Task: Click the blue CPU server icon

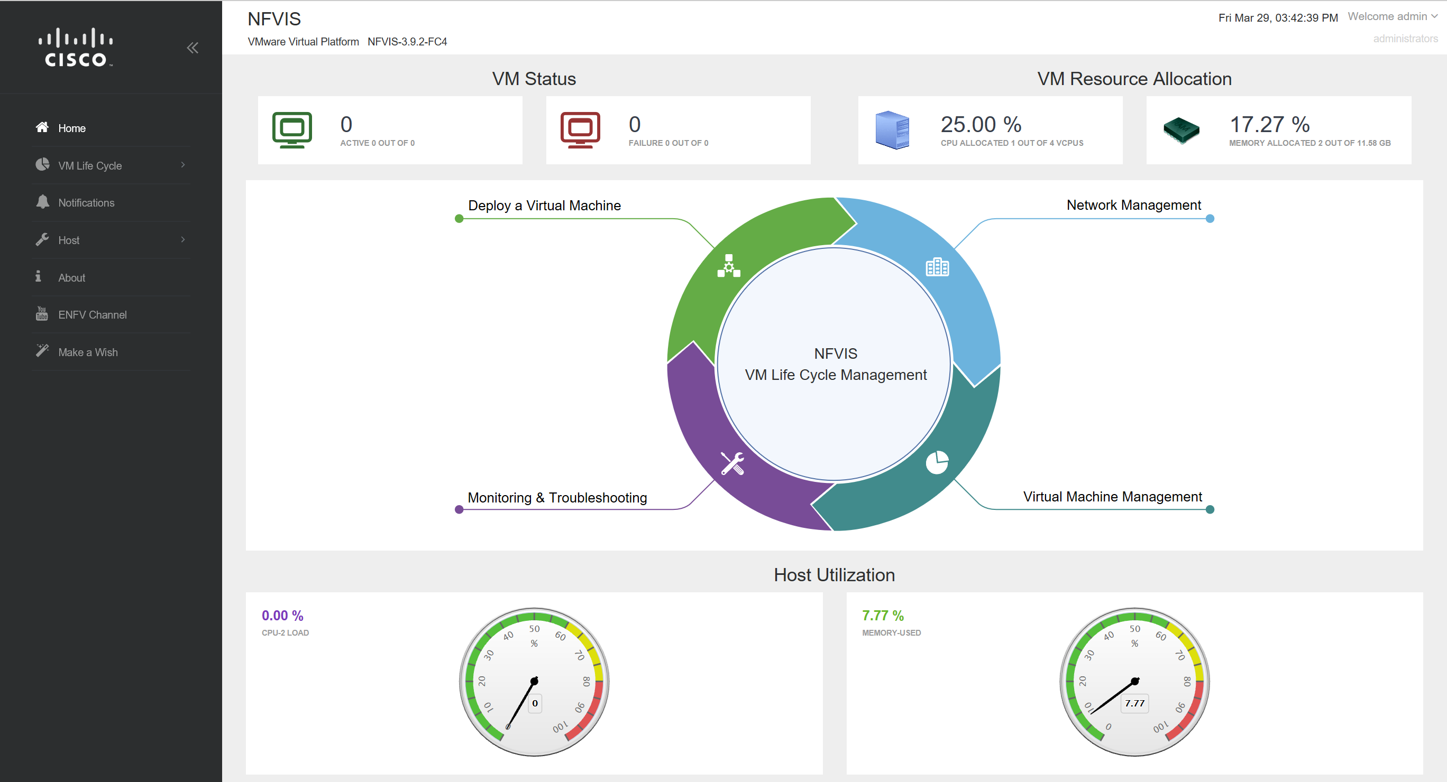Action: point(892,130)
